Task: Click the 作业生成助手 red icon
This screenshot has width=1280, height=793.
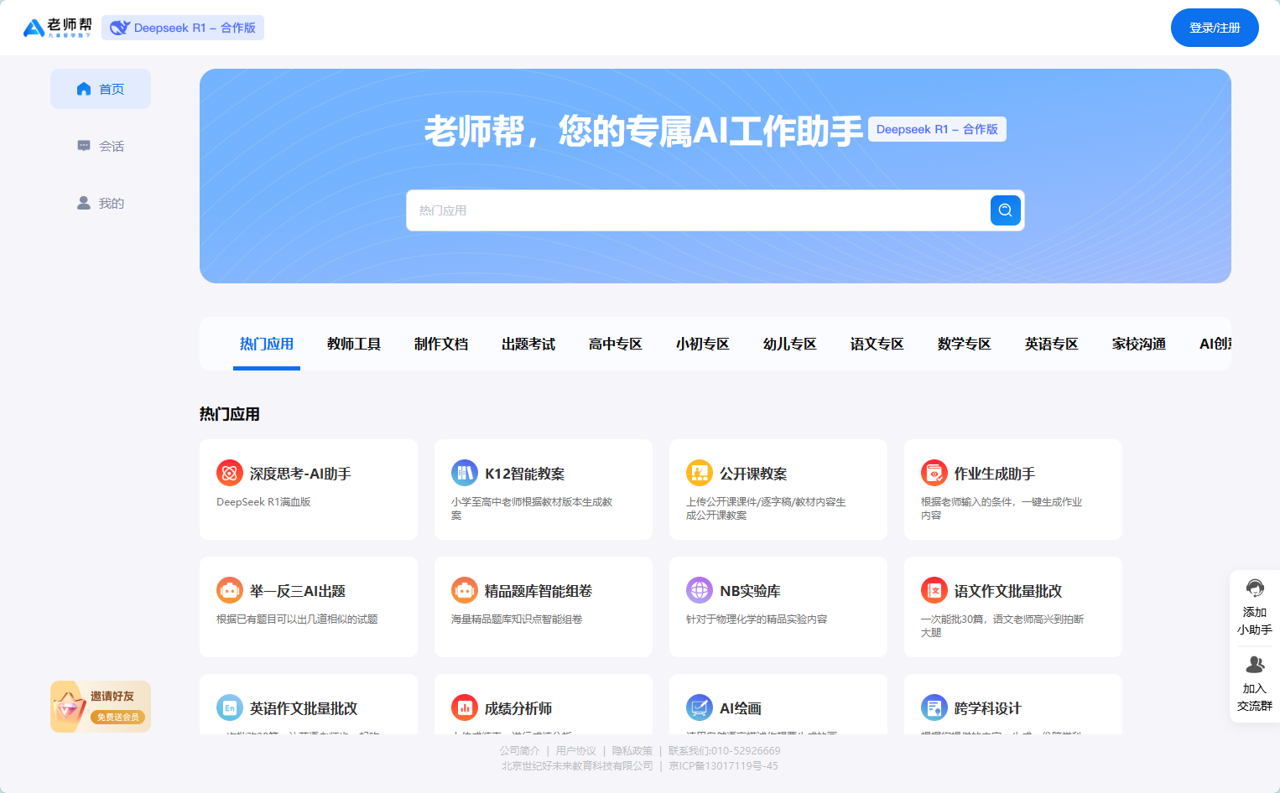Action: pyautogui.click(x=934, y=473)
